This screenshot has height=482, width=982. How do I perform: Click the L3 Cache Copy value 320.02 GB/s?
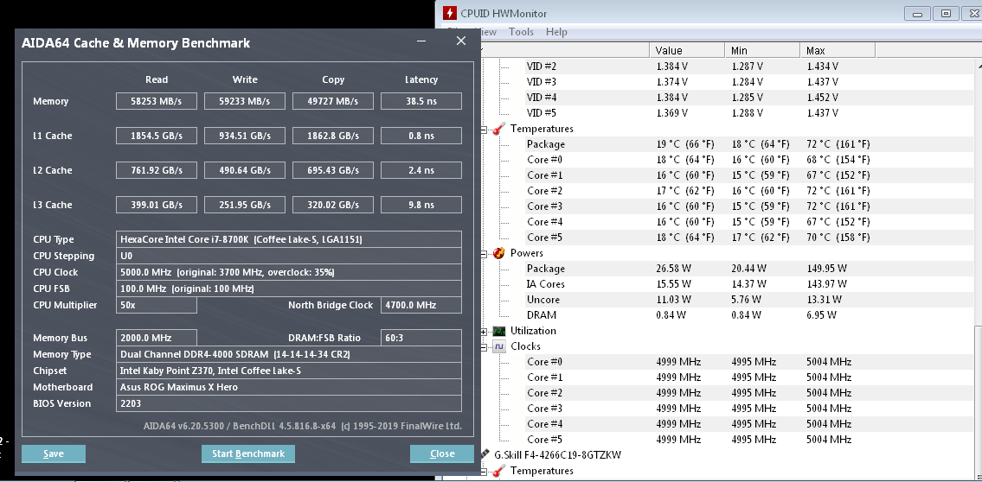333,205
